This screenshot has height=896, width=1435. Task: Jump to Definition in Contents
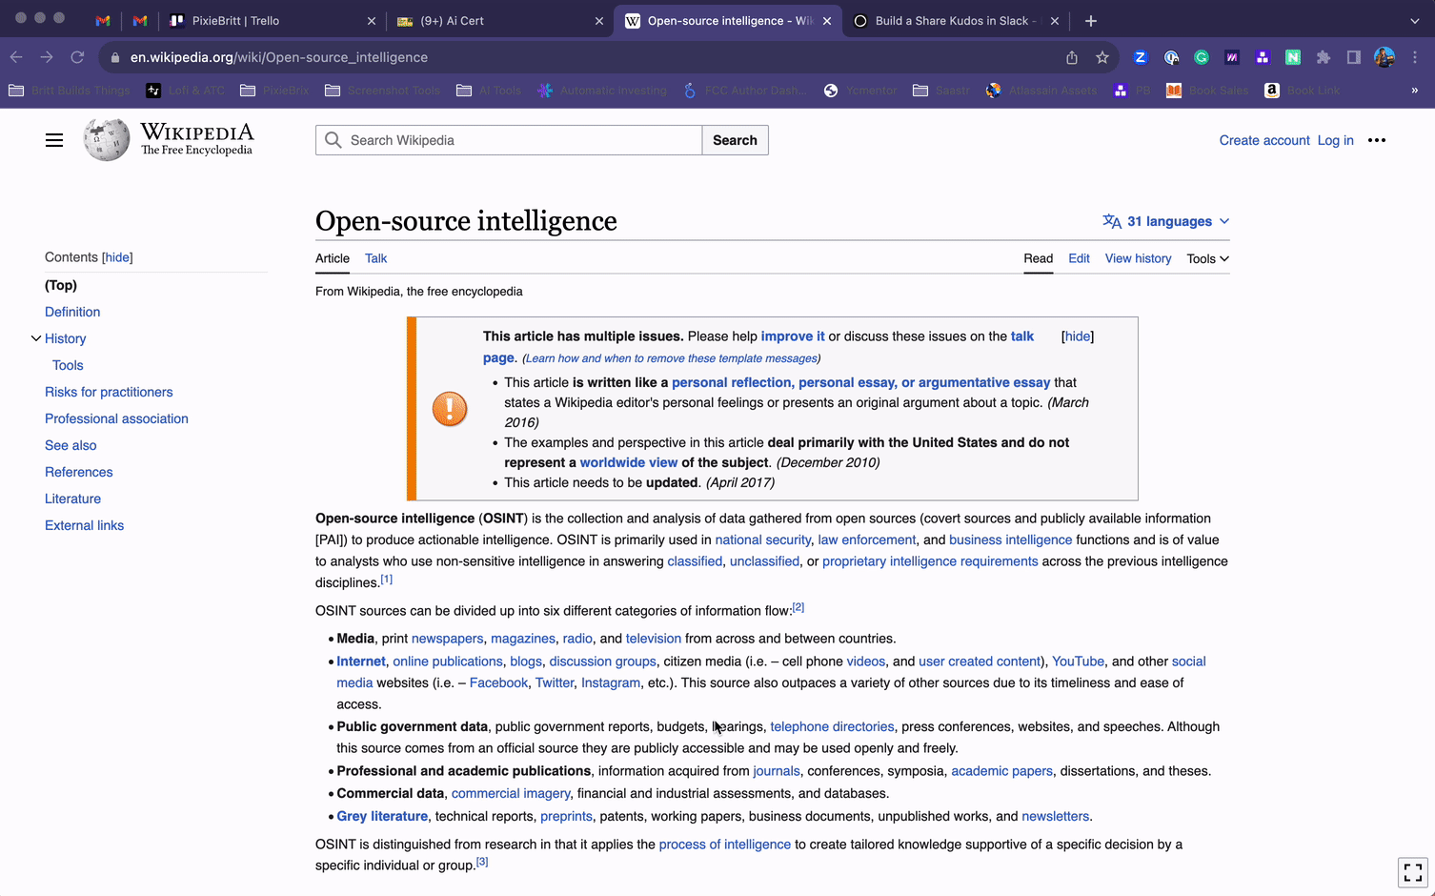pyautogui.click(x=72, y=312)
